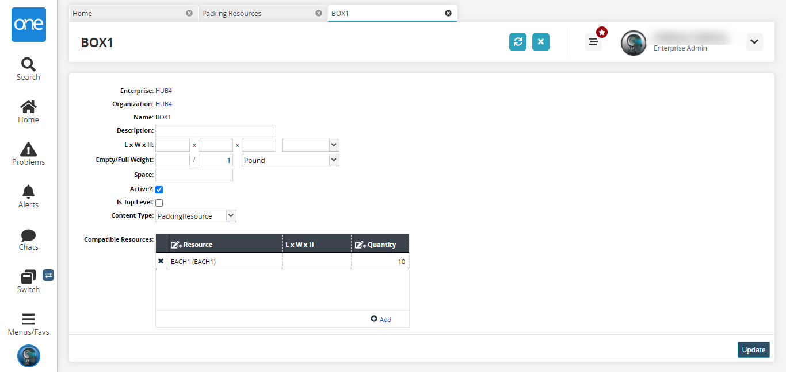
Task: Close the Packing Resources tab
Action: click(x=319, y=13)
